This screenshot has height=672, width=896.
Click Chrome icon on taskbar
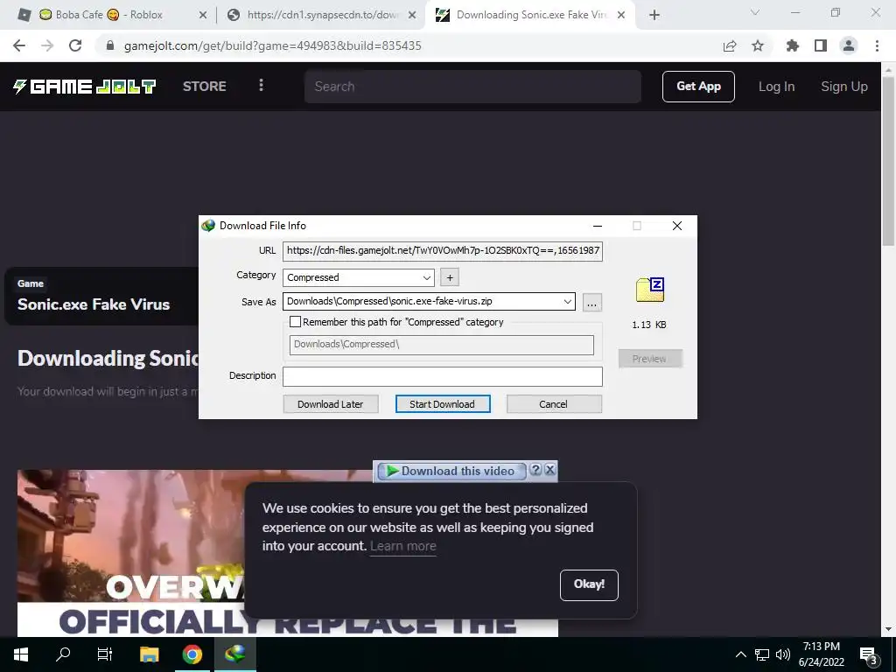pos(192,654)
